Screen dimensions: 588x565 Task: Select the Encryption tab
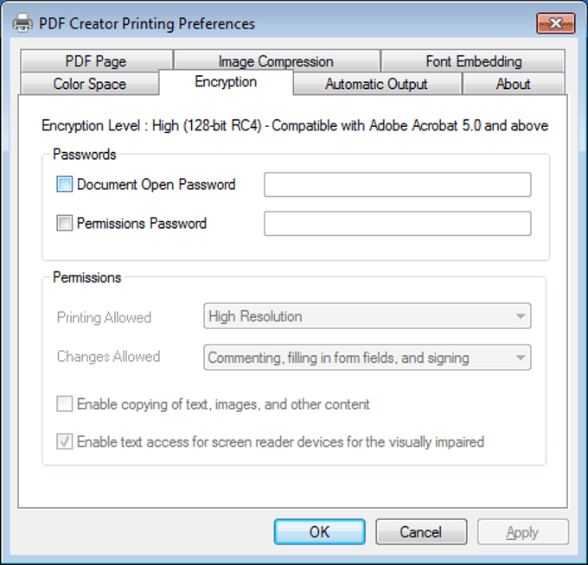click(226, 82)
